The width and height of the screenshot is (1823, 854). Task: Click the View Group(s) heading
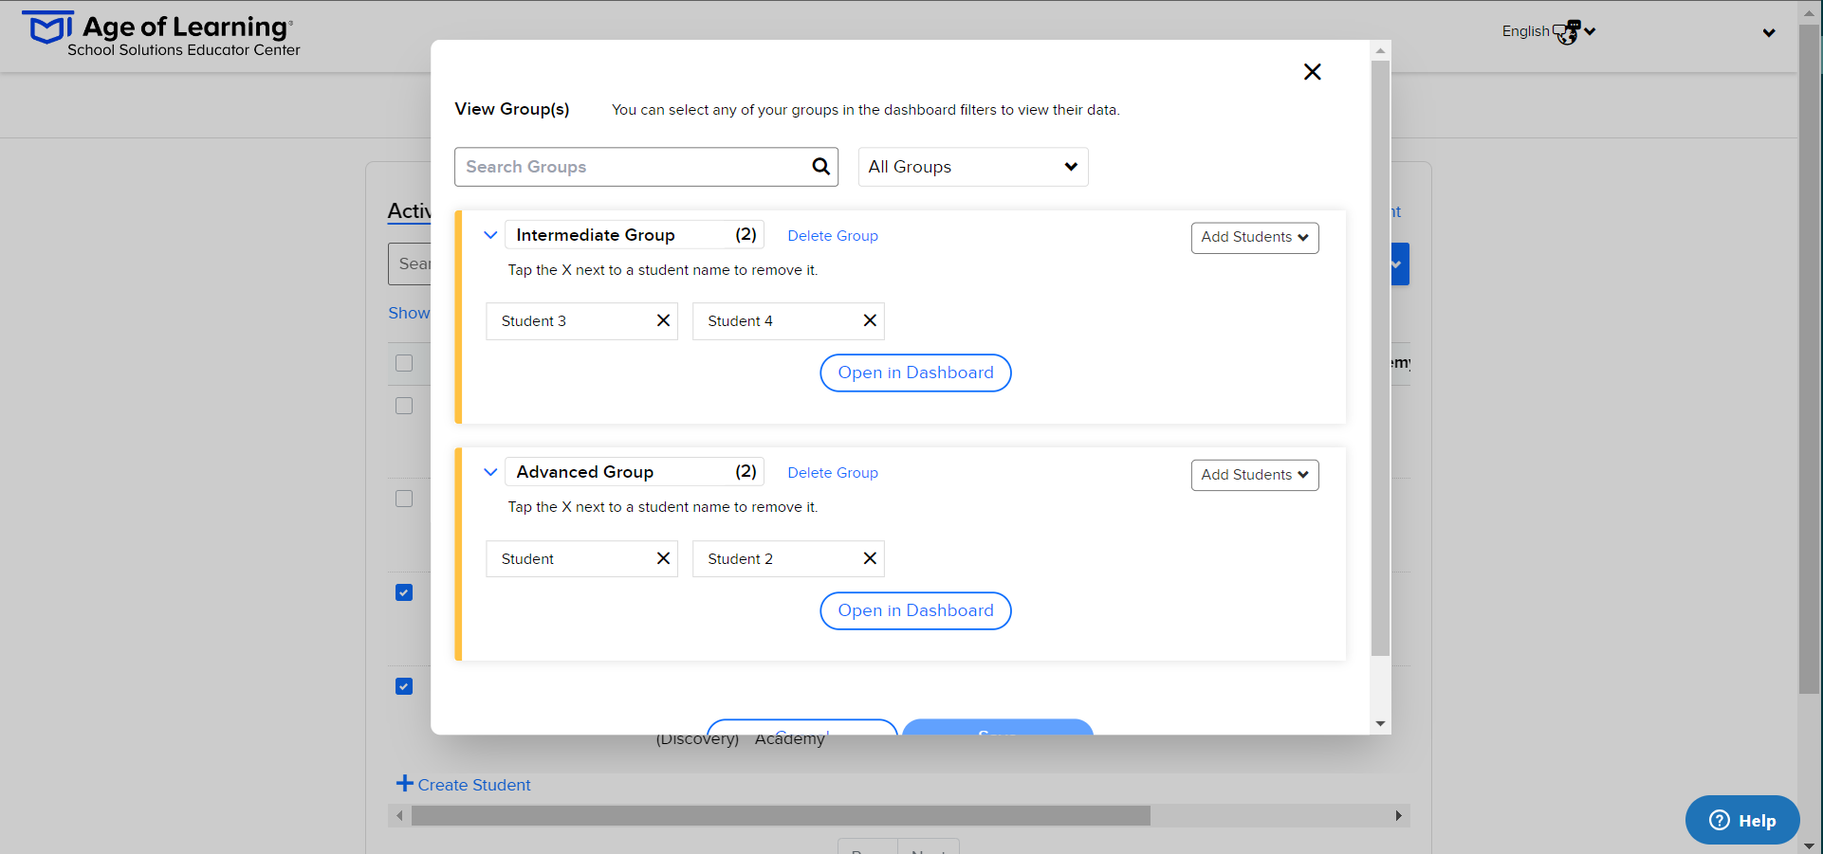pyautogui.click(x=512, y=109)
